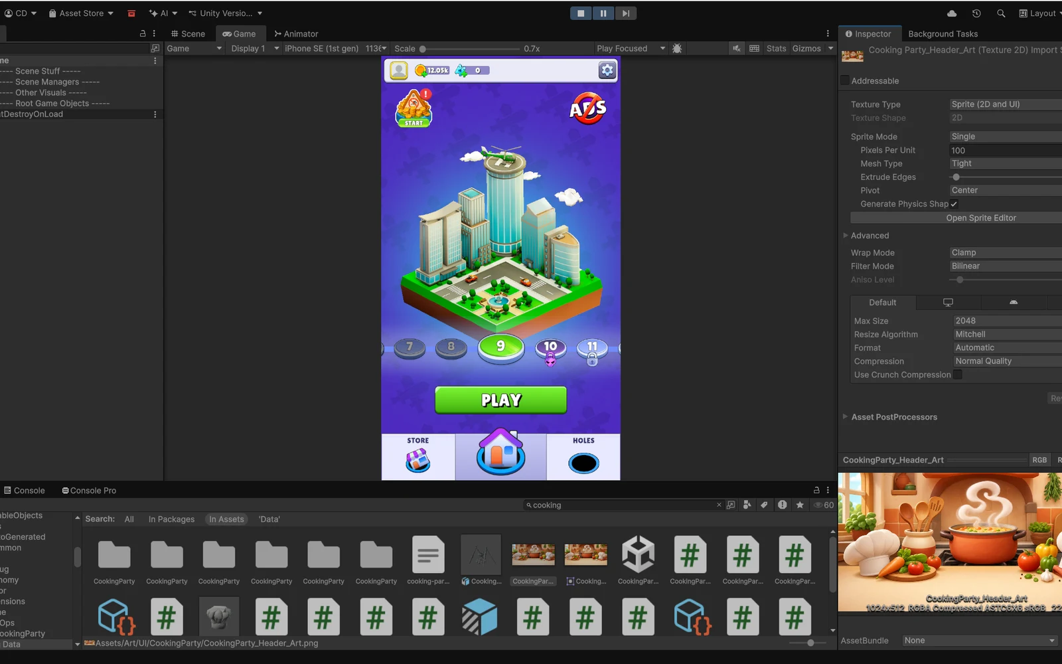This screenshot has width=1062, height=664.
Task: Open the AI menu
Action: (x=163, y=13)
